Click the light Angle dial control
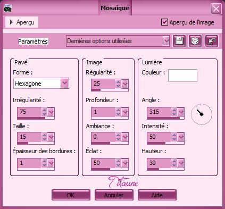The width and height of the screenshot is (225, 209). [x=202, y=114]
